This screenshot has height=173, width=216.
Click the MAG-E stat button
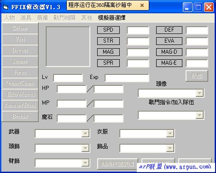(169, 63)
